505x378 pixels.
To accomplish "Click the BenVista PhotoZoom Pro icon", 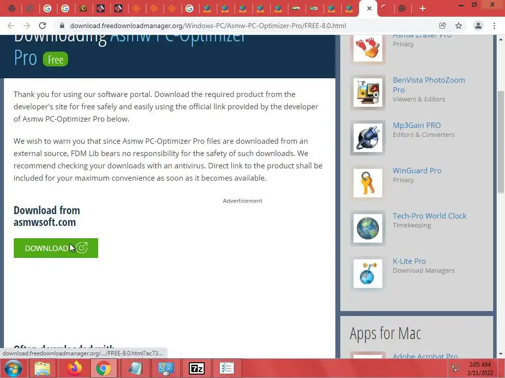I will (367, 93).
